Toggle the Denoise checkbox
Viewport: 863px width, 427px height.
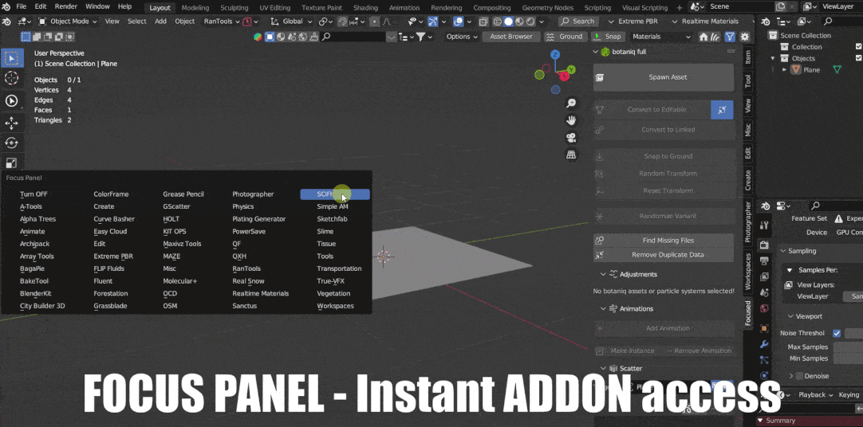(801, 376)
